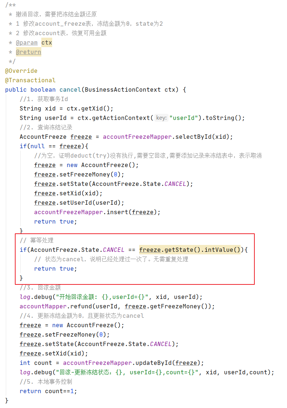Click the "key:" parameter hint
Image resolution: width=287 pixels, height=408 pixels.
161,118
